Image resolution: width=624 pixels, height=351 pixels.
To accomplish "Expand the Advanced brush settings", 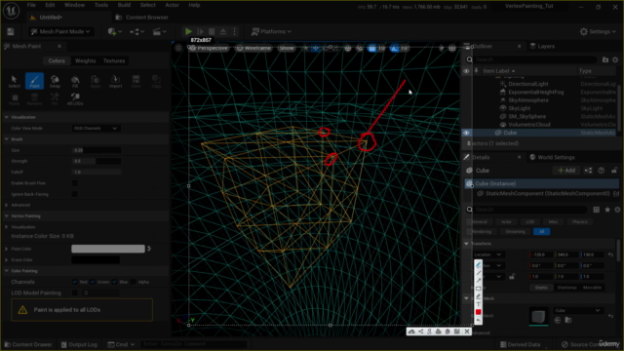I will coord(7,205).
